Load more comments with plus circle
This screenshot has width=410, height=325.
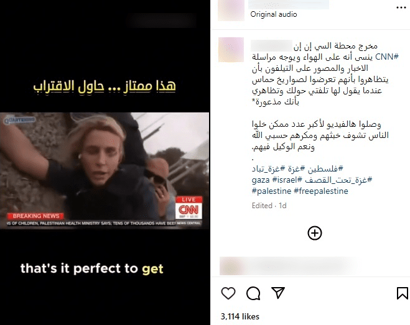click(315, 233)
